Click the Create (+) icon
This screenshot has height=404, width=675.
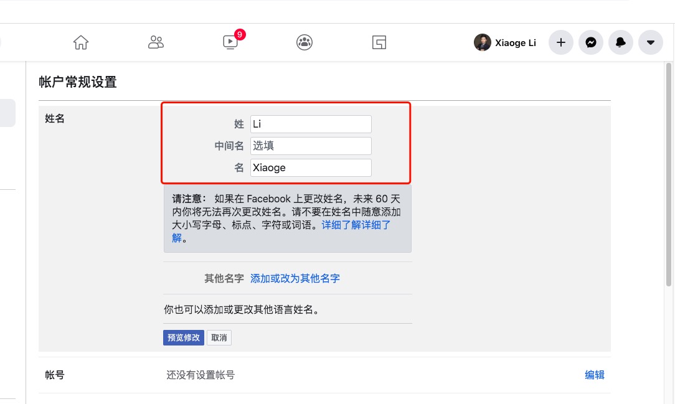click(560, 42)
